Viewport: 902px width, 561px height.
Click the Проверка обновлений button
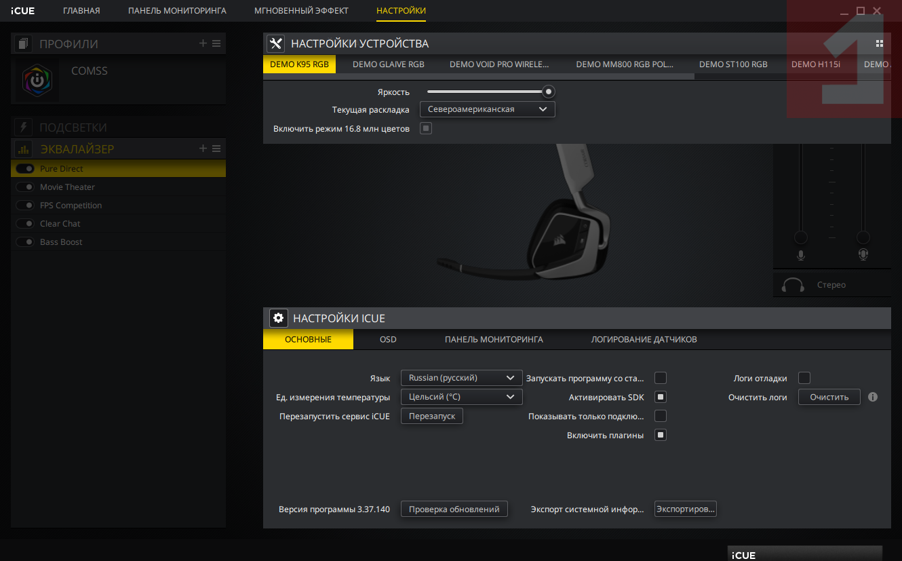pyautogui.click(x=454, y=509)
